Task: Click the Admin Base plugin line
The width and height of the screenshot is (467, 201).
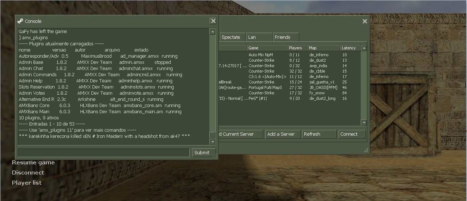Action: (95, 62)
